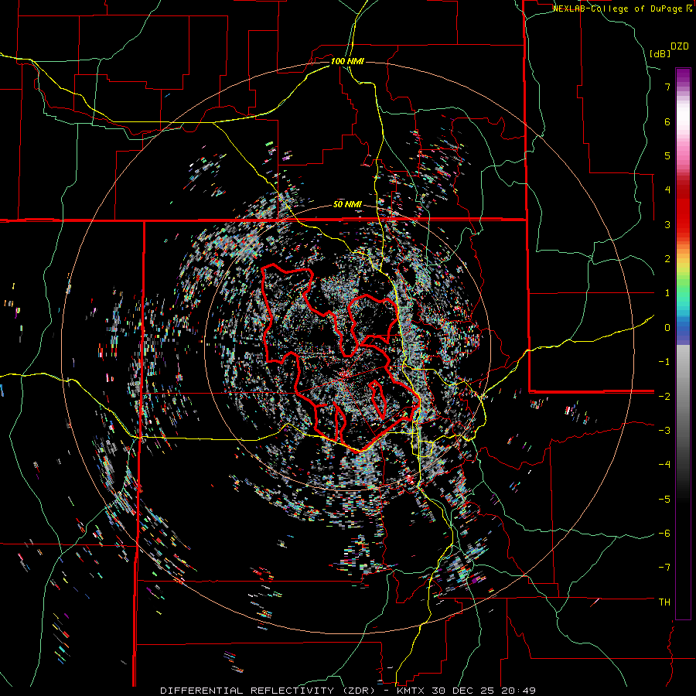The height and width of the screenshot is (696, 696).
Task: Click the 50 NMI range ring label
Action: click(x=347, y=205)
